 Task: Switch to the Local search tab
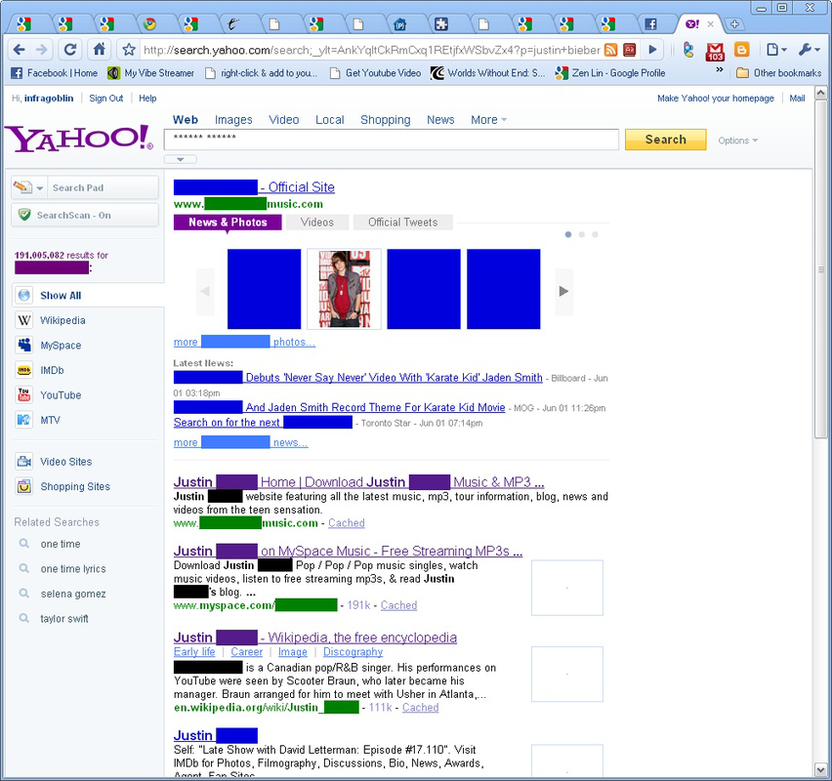click(x=329, y=120)
